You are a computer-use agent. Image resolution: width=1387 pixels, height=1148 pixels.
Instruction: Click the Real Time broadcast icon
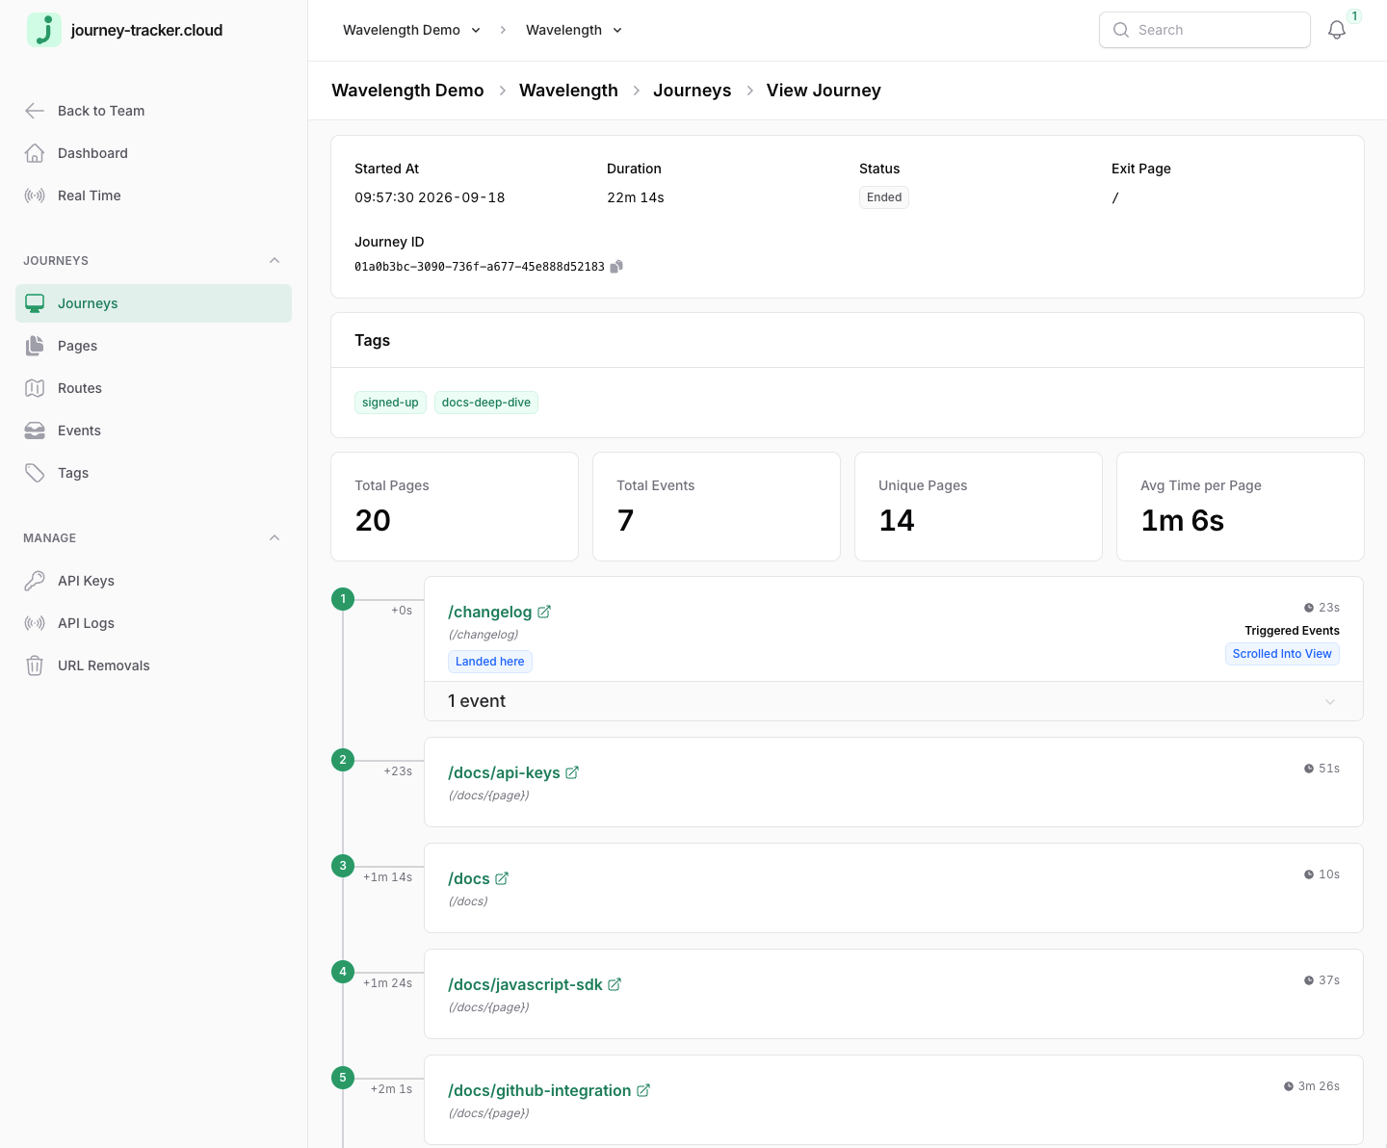35,196
